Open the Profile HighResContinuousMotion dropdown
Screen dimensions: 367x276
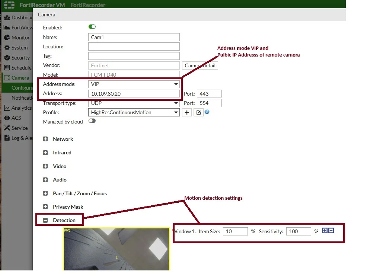click(x=134, y=112)
